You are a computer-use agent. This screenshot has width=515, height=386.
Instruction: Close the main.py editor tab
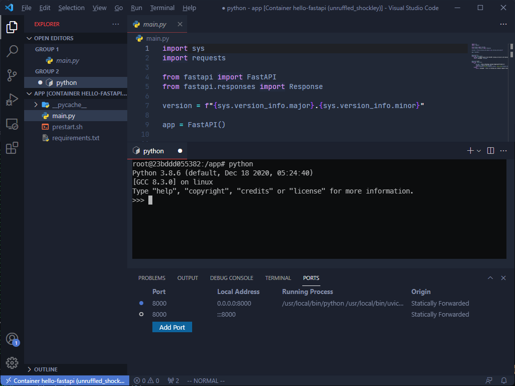click(x=180, y=24)
